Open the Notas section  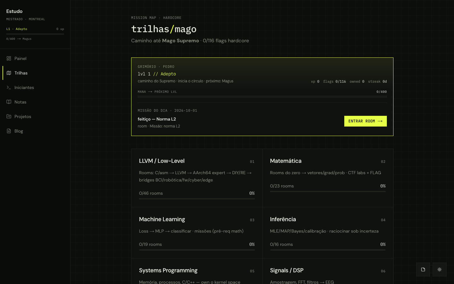click(x=35, y=102)
